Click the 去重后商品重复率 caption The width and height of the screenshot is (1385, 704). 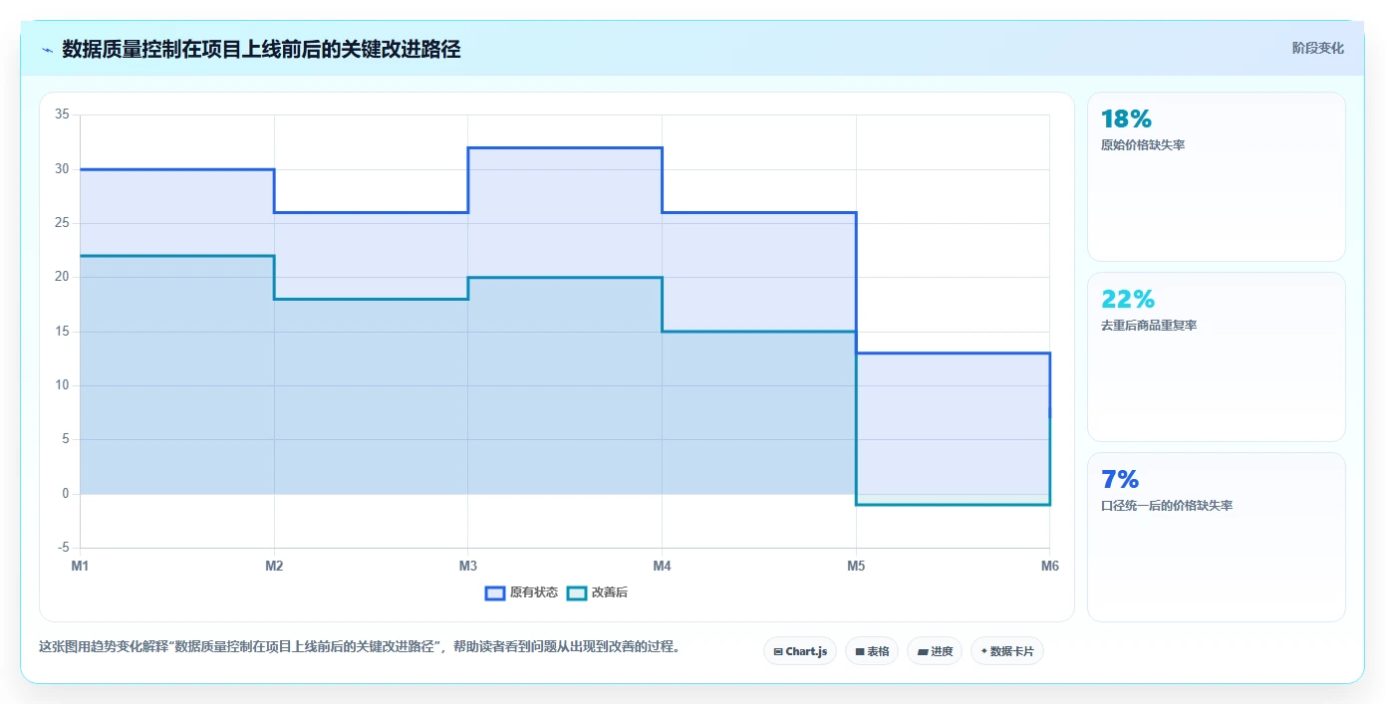[1149, 326]
